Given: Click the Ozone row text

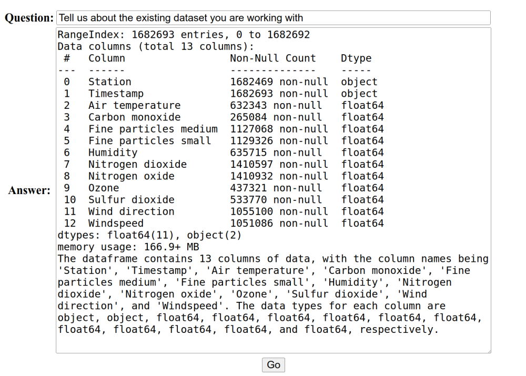Looking at the screenshot, I should pyautogui.click(x=104, y=188).
